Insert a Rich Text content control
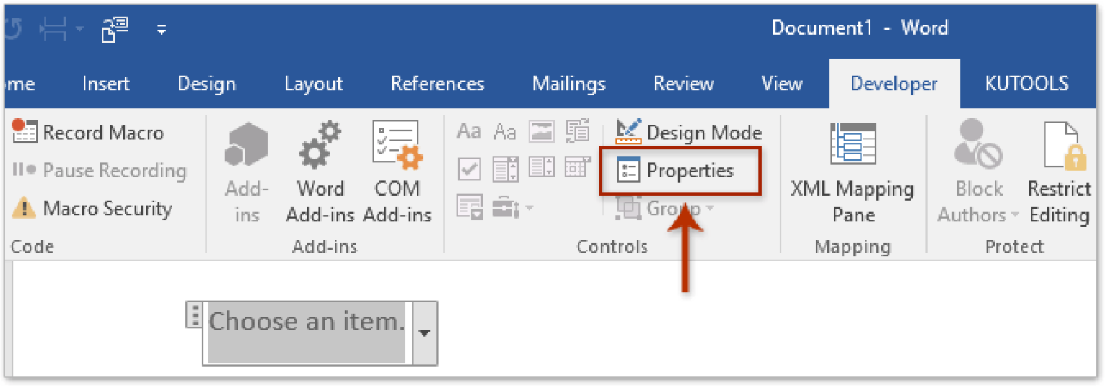This screenshot has height=386, width=1108. point(469,132)
